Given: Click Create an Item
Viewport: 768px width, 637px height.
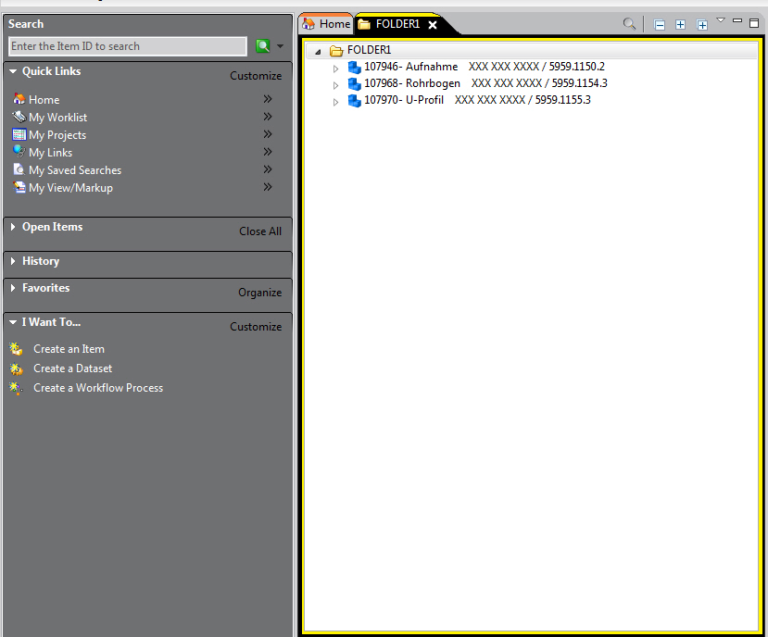Looking at the screenshot, I should [x=69, y=349].
